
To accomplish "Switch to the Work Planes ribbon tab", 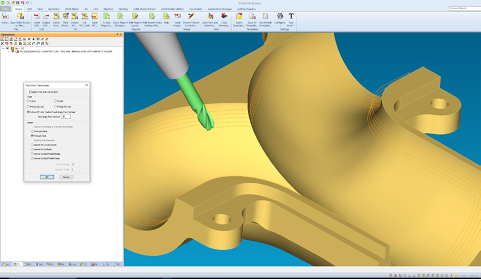I will click(72, 9).
